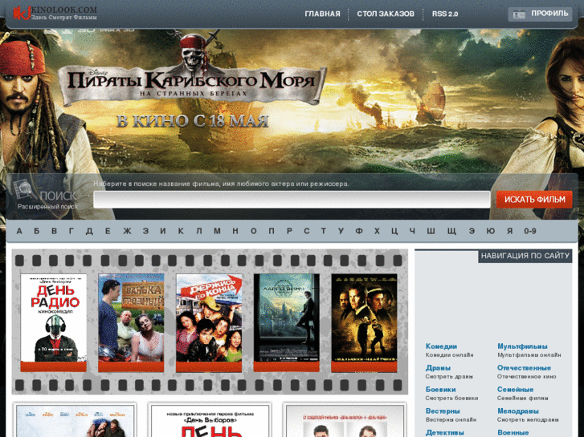This screenshot has width=584, height=437.
Task: Open the Военные category link
Action: (513, 432)
